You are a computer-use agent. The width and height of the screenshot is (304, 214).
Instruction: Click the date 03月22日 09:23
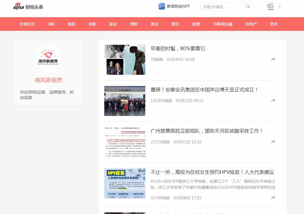pos(190,101)
